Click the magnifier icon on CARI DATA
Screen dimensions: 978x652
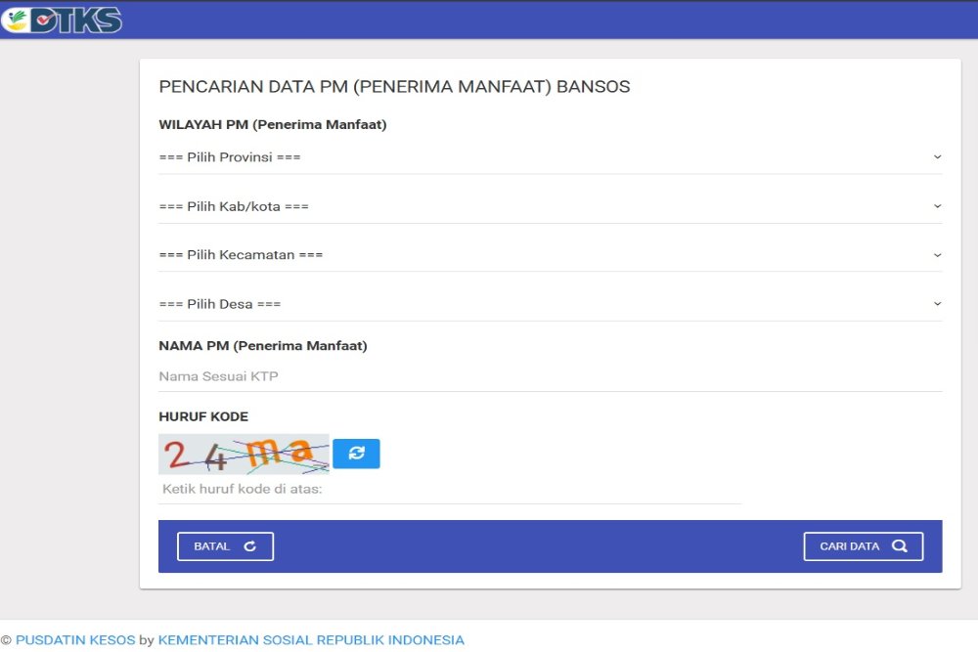(902, 545)
